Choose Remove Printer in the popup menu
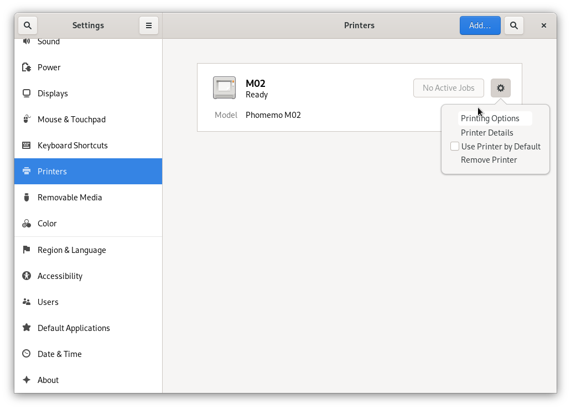 click(489, 160)
